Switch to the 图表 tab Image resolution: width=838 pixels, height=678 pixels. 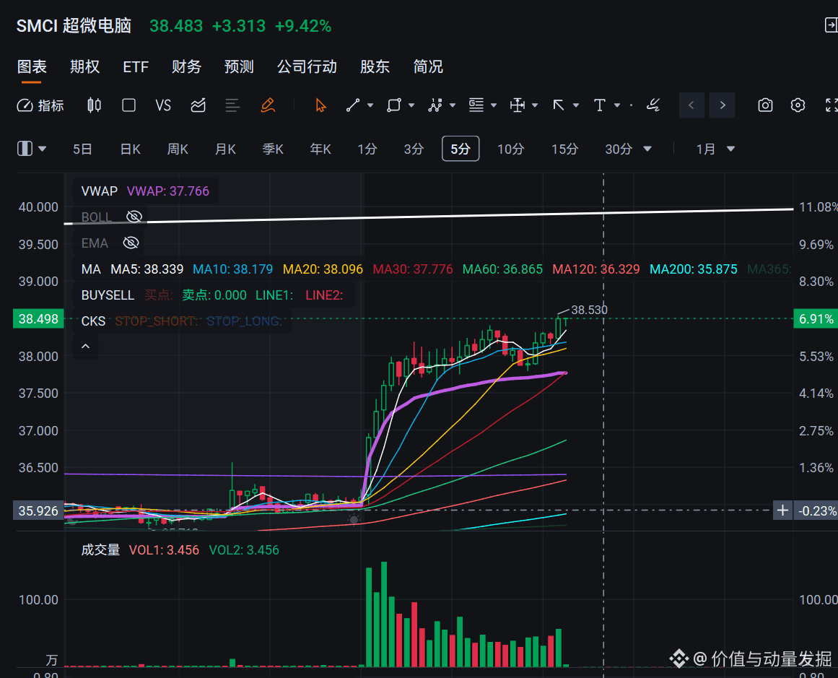coord(32,67)
